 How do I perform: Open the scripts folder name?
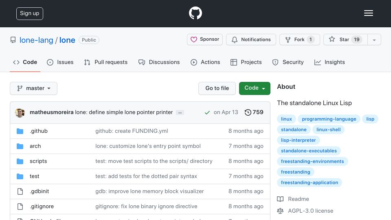tap(38, 161)
